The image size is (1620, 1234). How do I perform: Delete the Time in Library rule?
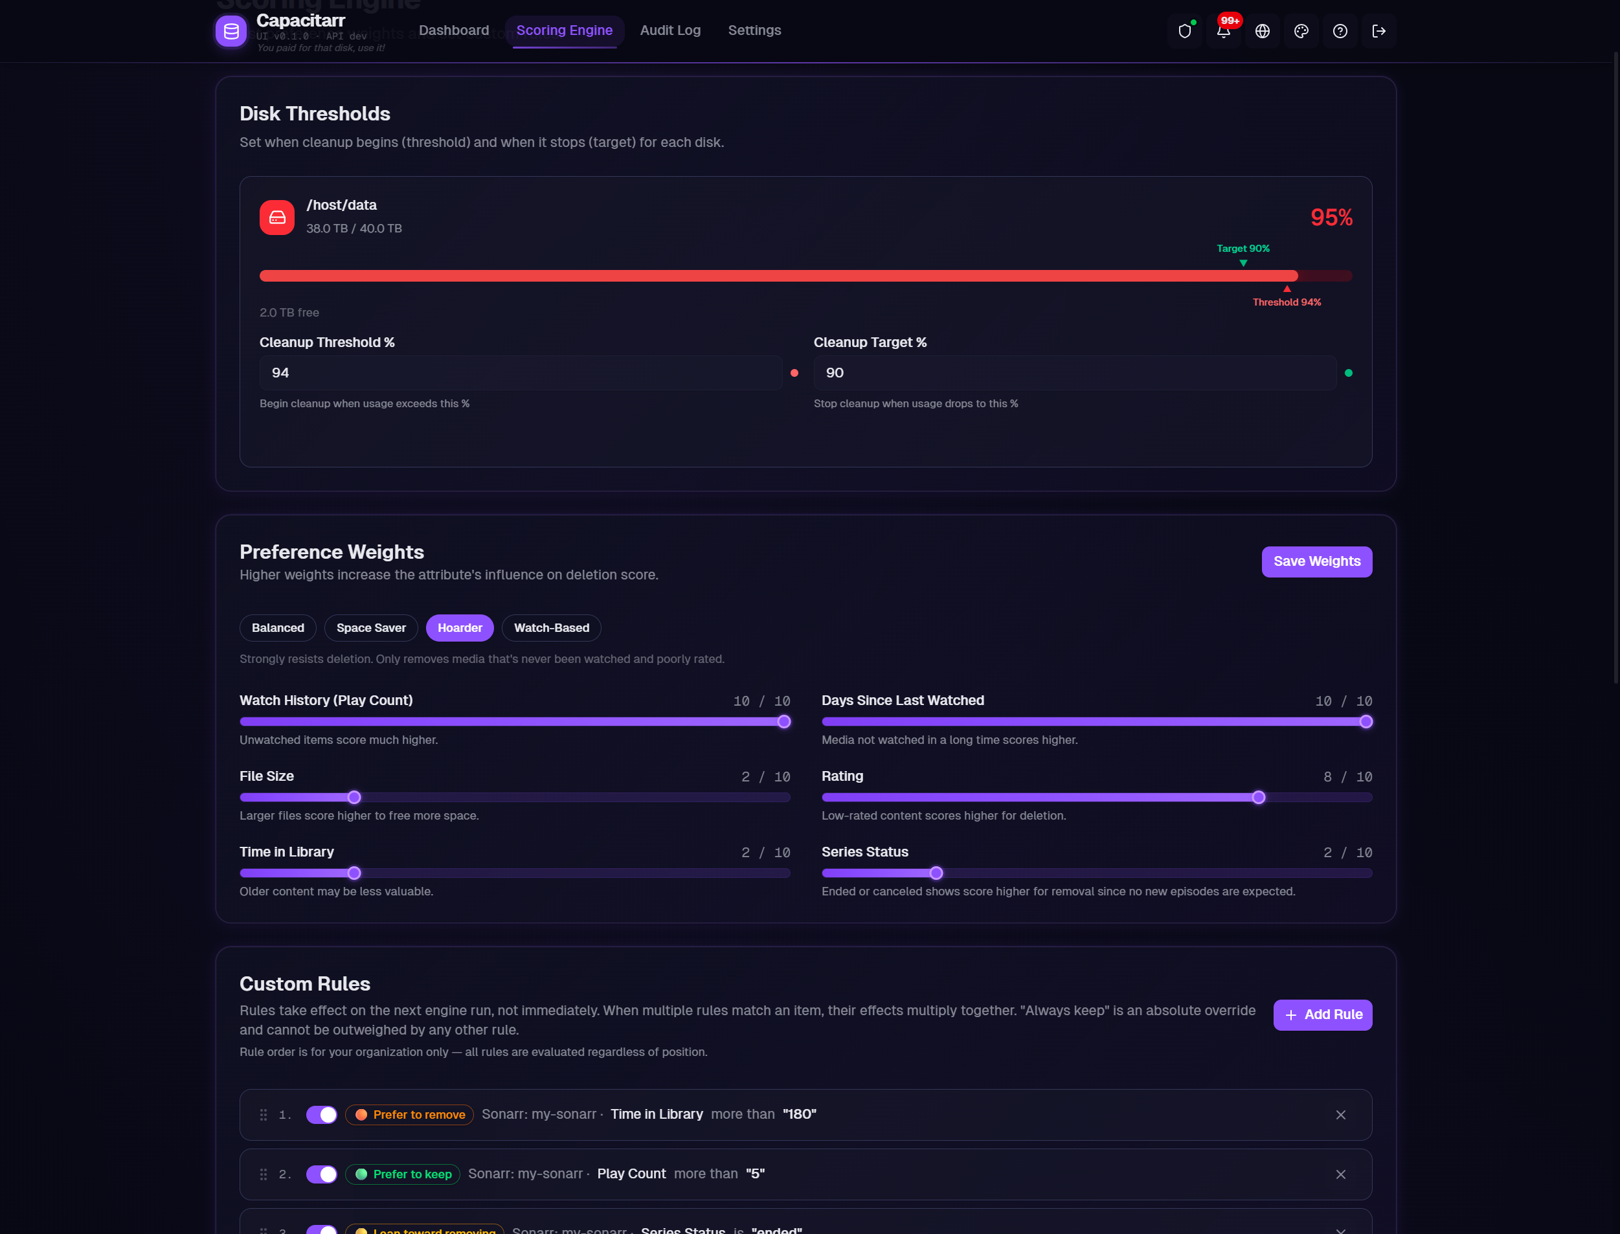click(x=1340, y=1114)
